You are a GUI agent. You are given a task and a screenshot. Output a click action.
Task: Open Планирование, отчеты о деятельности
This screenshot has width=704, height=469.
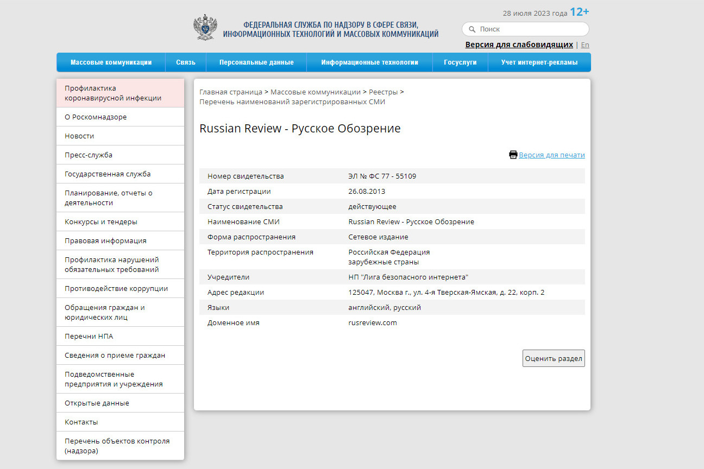click(120, 198)
